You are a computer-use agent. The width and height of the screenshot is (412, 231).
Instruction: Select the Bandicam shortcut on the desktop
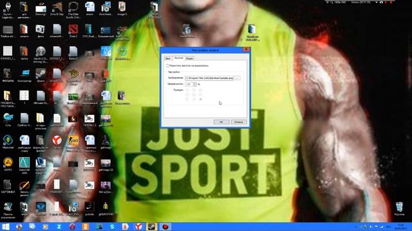252,33
